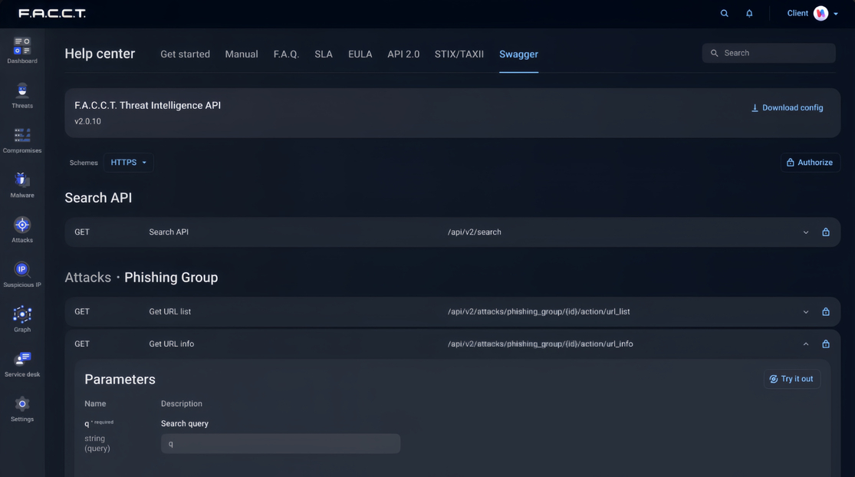
Task: Click Download config link
Action: 787,108
